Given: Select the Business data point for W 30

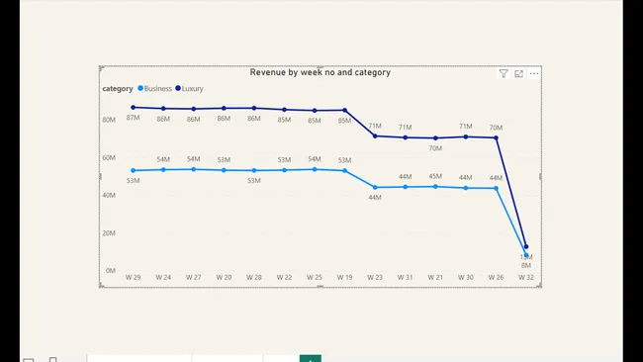Looking at the screenshot, I should click(466, 188).
